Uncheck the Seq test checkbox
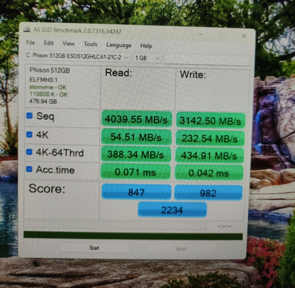This screenshot has height=288, width=295. tap(29, 116)
